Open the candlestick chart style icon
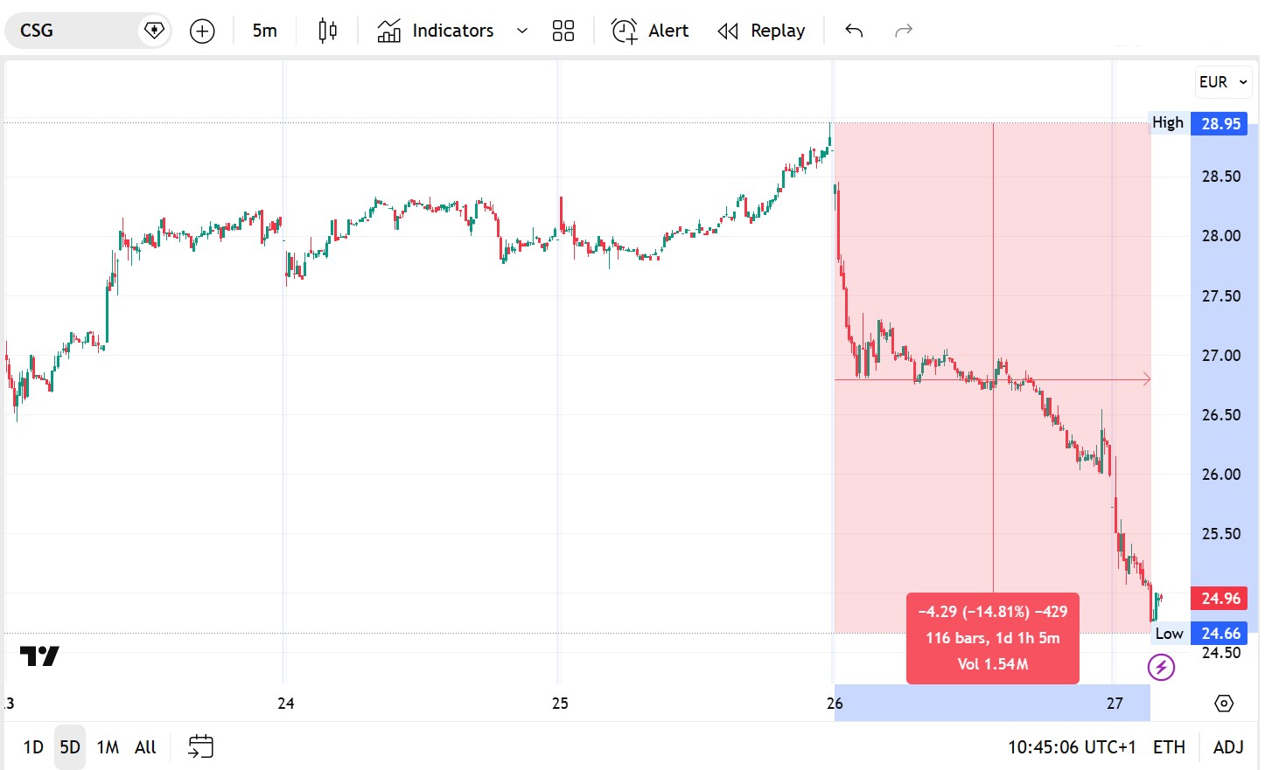Image resolution: width=1286 pixels, height=770 pixels. 327,31
